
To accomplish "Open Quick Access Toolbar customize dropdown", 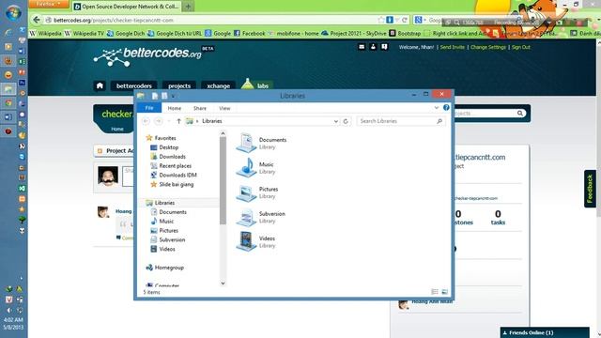I will 173,96.
